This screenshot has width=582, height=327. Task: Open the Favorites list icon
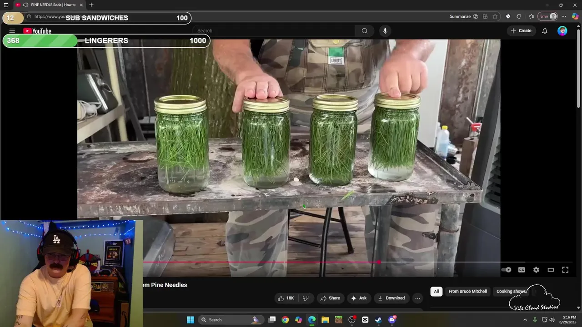(531, 16)
